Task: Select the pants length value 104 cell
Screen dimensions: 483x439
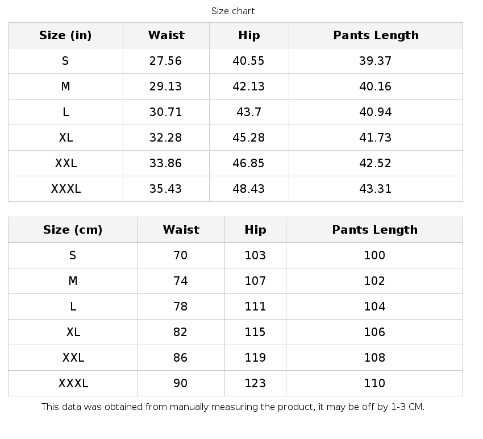Action: coord(374,307)
